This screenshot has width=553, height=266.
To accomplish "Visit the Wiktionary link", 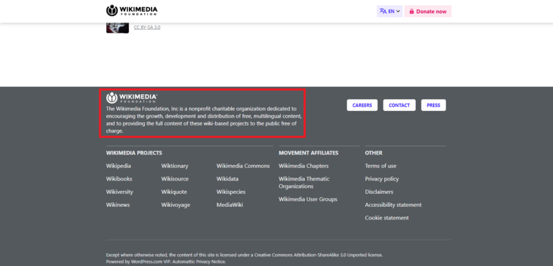I will tap(175, 166).
